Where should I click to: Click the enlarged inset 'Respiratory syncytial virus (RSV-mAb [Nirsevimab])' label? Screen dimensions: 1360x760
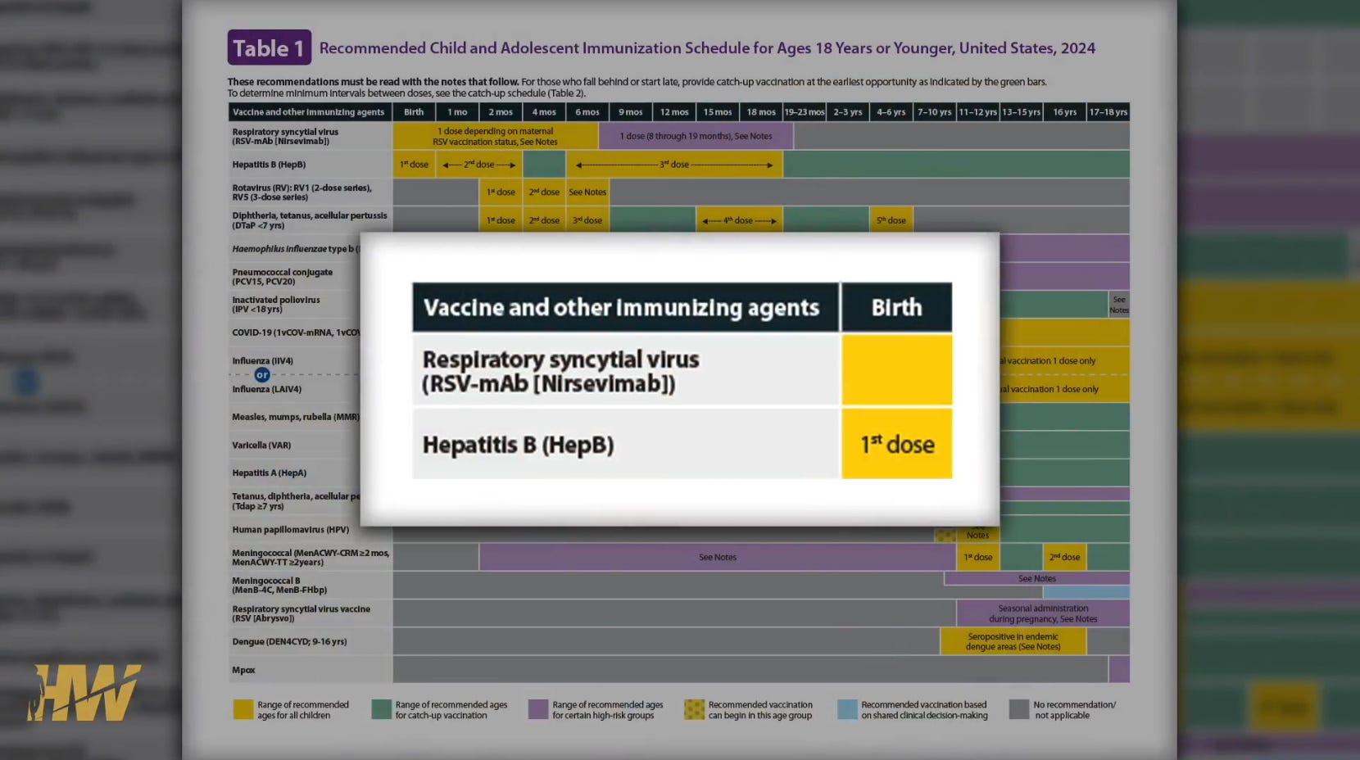click(x=560, y=371)
